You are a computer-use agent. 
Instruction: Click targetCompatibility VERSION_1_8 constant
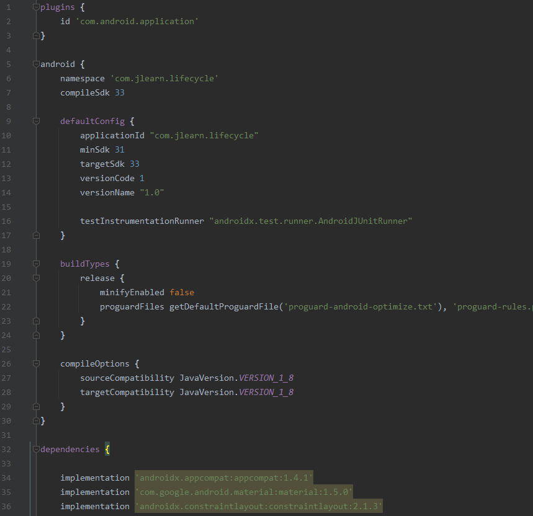pyautogui.click(x=266, y=393)
